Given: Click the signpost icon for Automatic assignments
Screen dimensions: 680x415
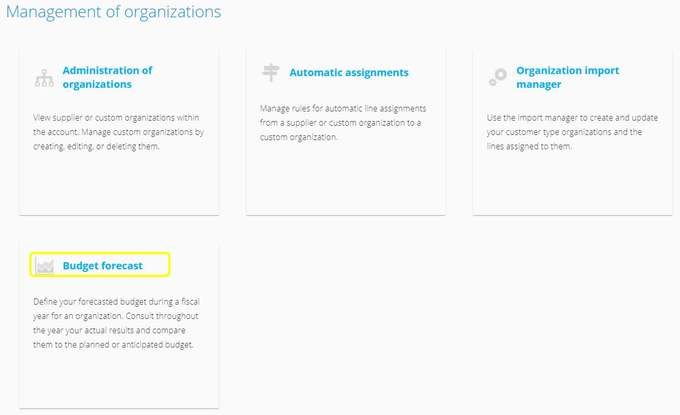Looking at the screenshot, I should click(271, 73).
